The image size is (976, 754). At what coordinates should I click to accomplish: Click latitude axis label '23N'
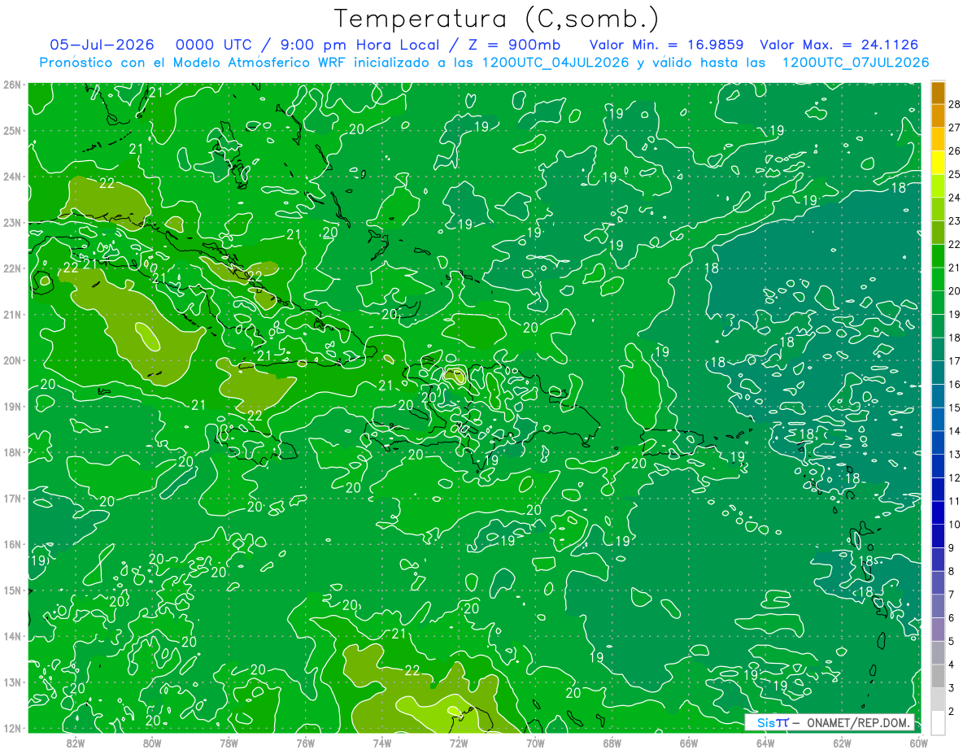click(x=12, y=222)
